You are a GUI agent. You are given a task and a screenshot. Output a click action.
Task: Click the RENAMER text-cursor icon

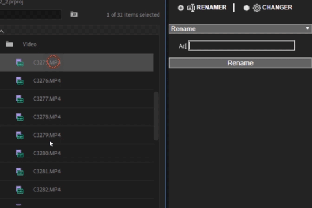pyautogui.click(x=191, y=8)
